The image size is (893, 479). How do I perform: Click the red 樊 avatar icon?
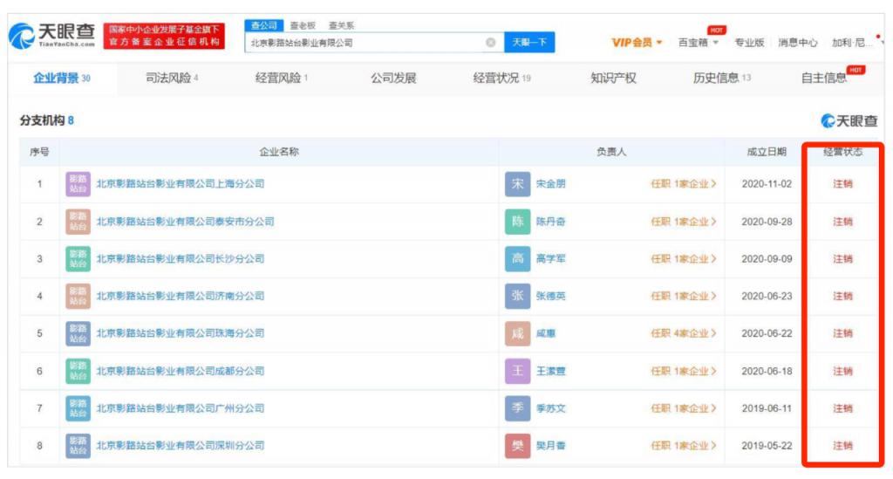click(x=517, y=446)
